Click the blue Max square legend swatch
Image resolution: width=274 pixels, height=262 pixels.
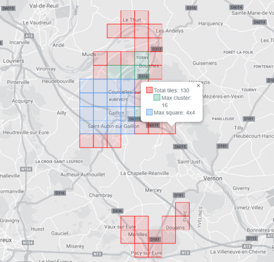pyautogui.click(x=149, y=112)
